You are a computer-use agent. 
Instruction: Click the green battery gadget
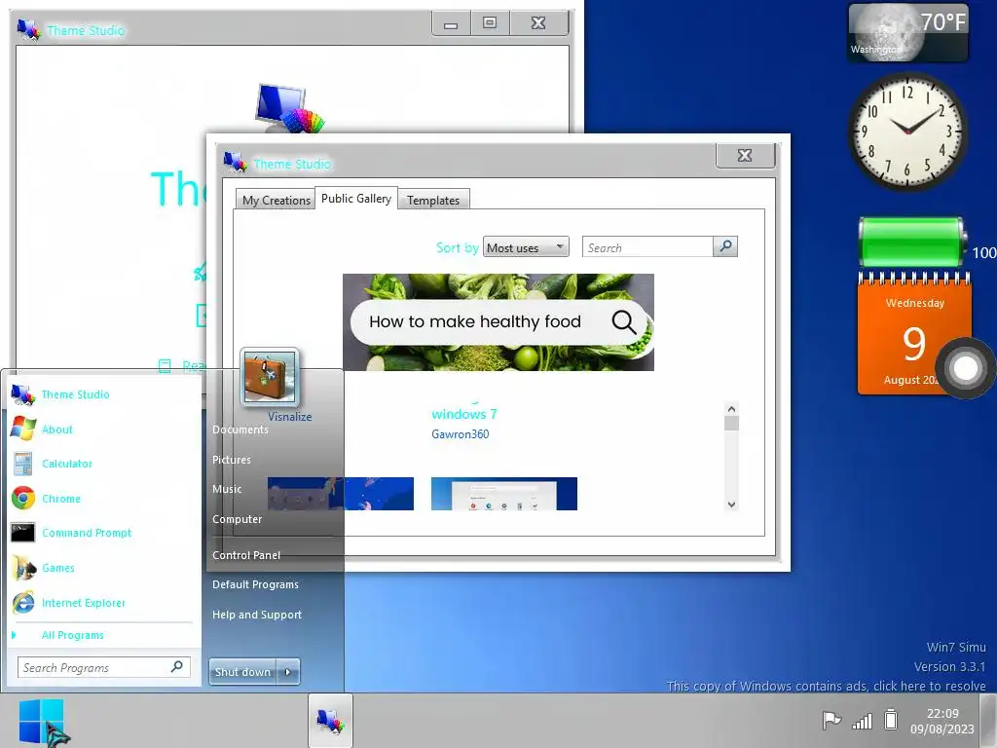(x=912, y=243)
